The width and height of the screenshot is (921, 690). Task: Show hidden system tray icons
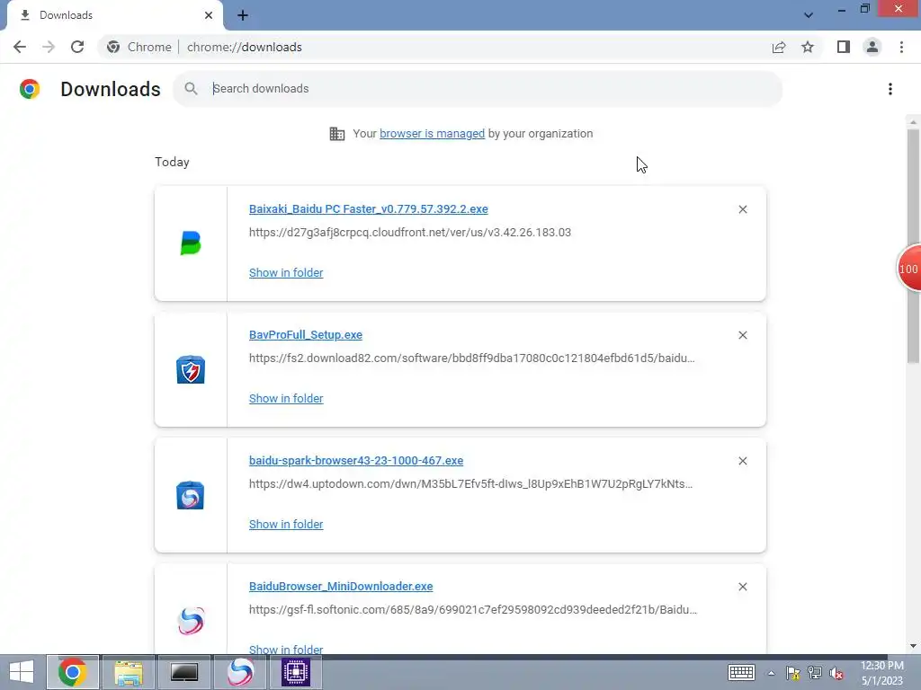(771, 673)
